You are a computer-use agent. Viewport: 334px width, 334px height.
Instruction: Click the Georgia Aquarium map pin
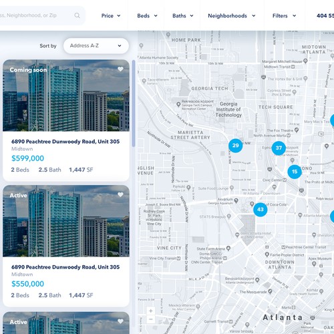tap(236, 200)
